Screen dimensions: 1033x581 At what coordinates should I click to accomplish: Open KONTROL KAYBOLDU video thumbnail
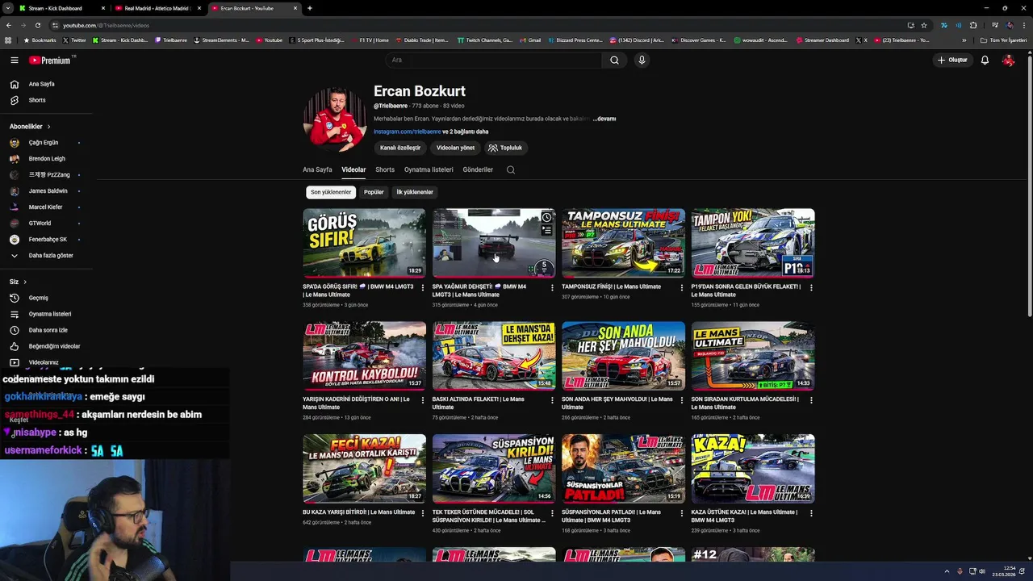point(364,356)
